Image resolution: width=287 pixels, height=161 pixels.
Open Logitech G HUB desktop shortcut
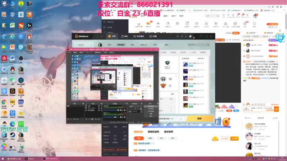[29, 25]
